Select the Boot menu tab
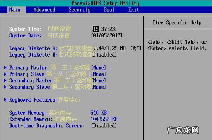Screen dimensions: 212x140 [x=109, y=10]
